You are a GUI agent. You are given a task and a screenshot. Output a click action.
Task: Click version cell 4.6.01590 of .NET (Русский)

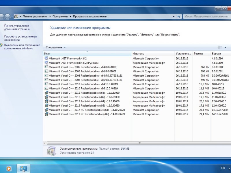(x=217, y=63)
